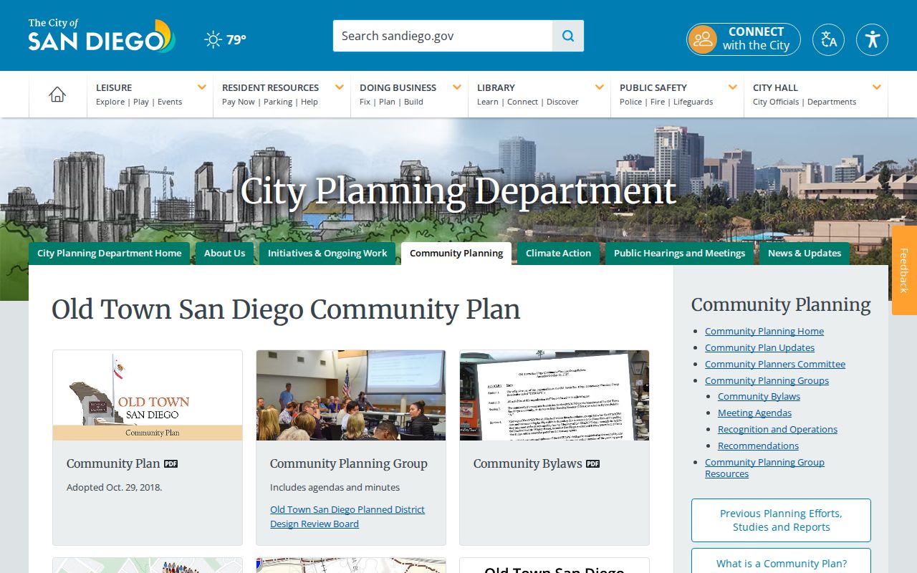Open the Recommendations link
The height and width of the screenshot is (573, 917).
pyautogui.click(x=758, y=446)
